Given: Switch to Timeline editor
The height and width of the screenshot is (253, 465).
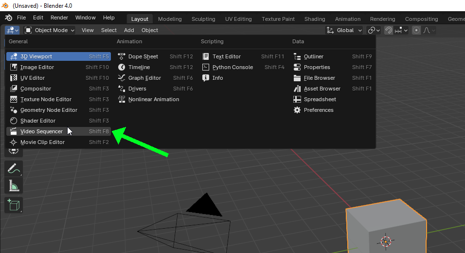Looking at the screenshot, I should pyautogui.click(x=155, y=67).
